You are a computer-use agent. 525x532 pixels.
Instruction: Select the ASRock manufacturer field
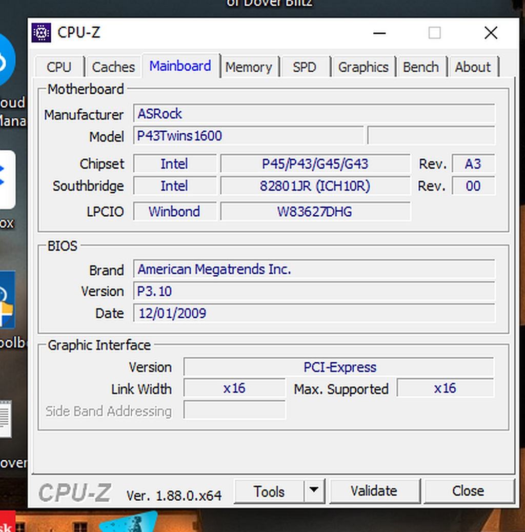click(314, 114)
